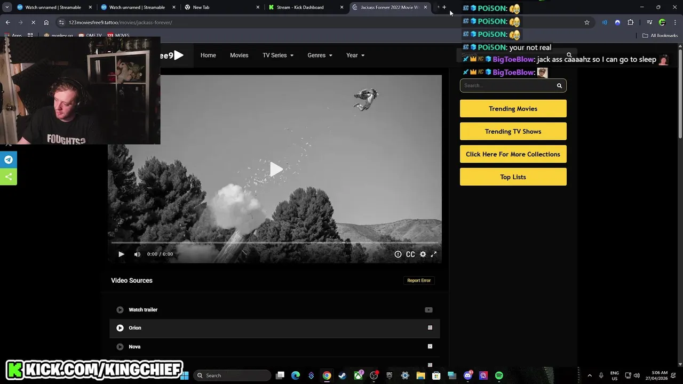The width and height of the screenshot is (683, 384).
Task: Open All Bookmarks folder
Action: [660, 36]
